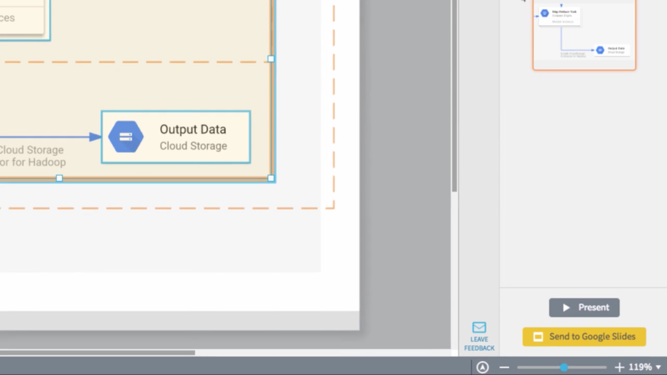Click the 'Cloud Storage' connector label text
This screenshot has height=375, width=667.
point(32,150)
